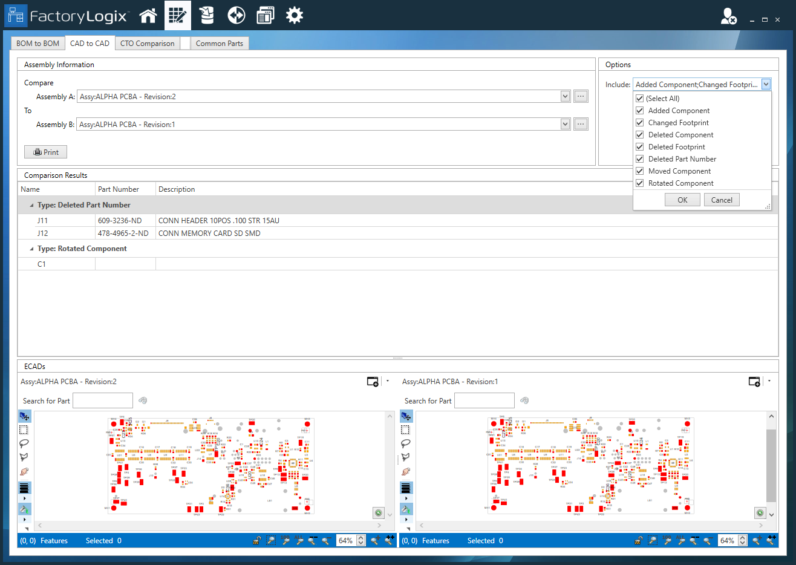The image size is (796, 565).
Task: Select the lasso selection tool in left ECAD
Action: 24,443
